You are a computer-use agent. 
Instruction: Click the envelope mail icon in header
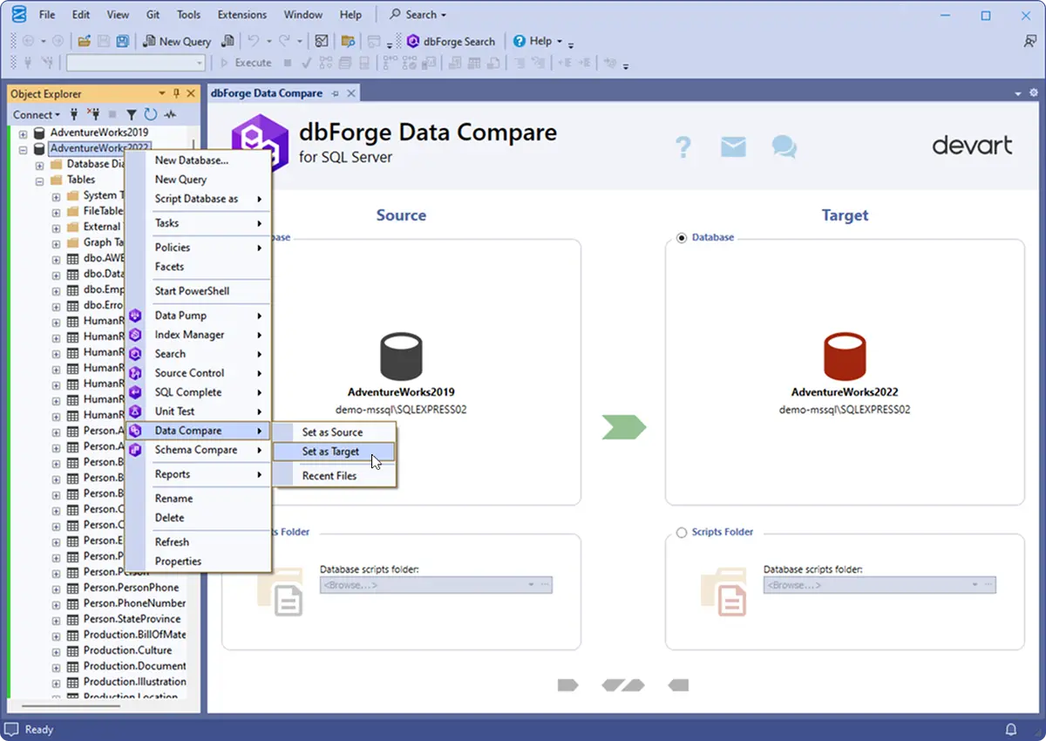(733, 146)
